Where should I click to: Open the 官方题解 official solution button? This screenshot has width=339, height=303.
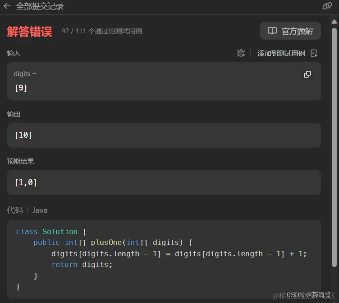[x=290, y=31]
